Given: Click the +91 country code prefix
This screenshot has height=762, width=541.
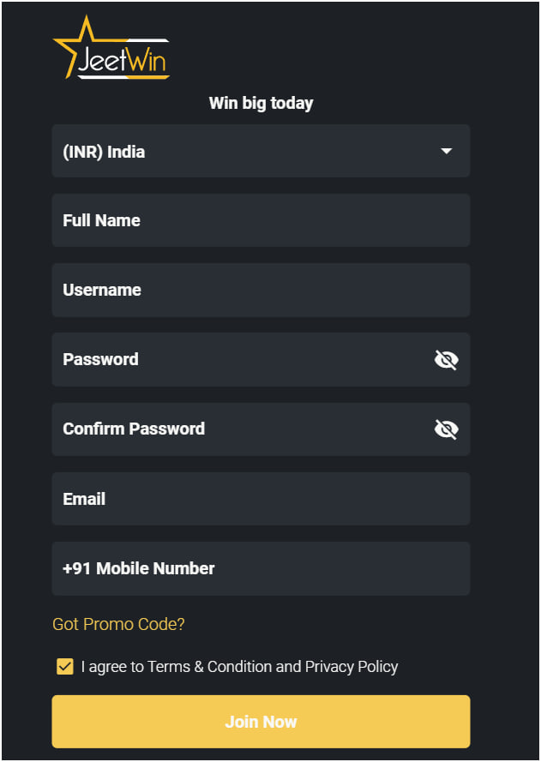Looking at the screenshot, I should [77, 568].
